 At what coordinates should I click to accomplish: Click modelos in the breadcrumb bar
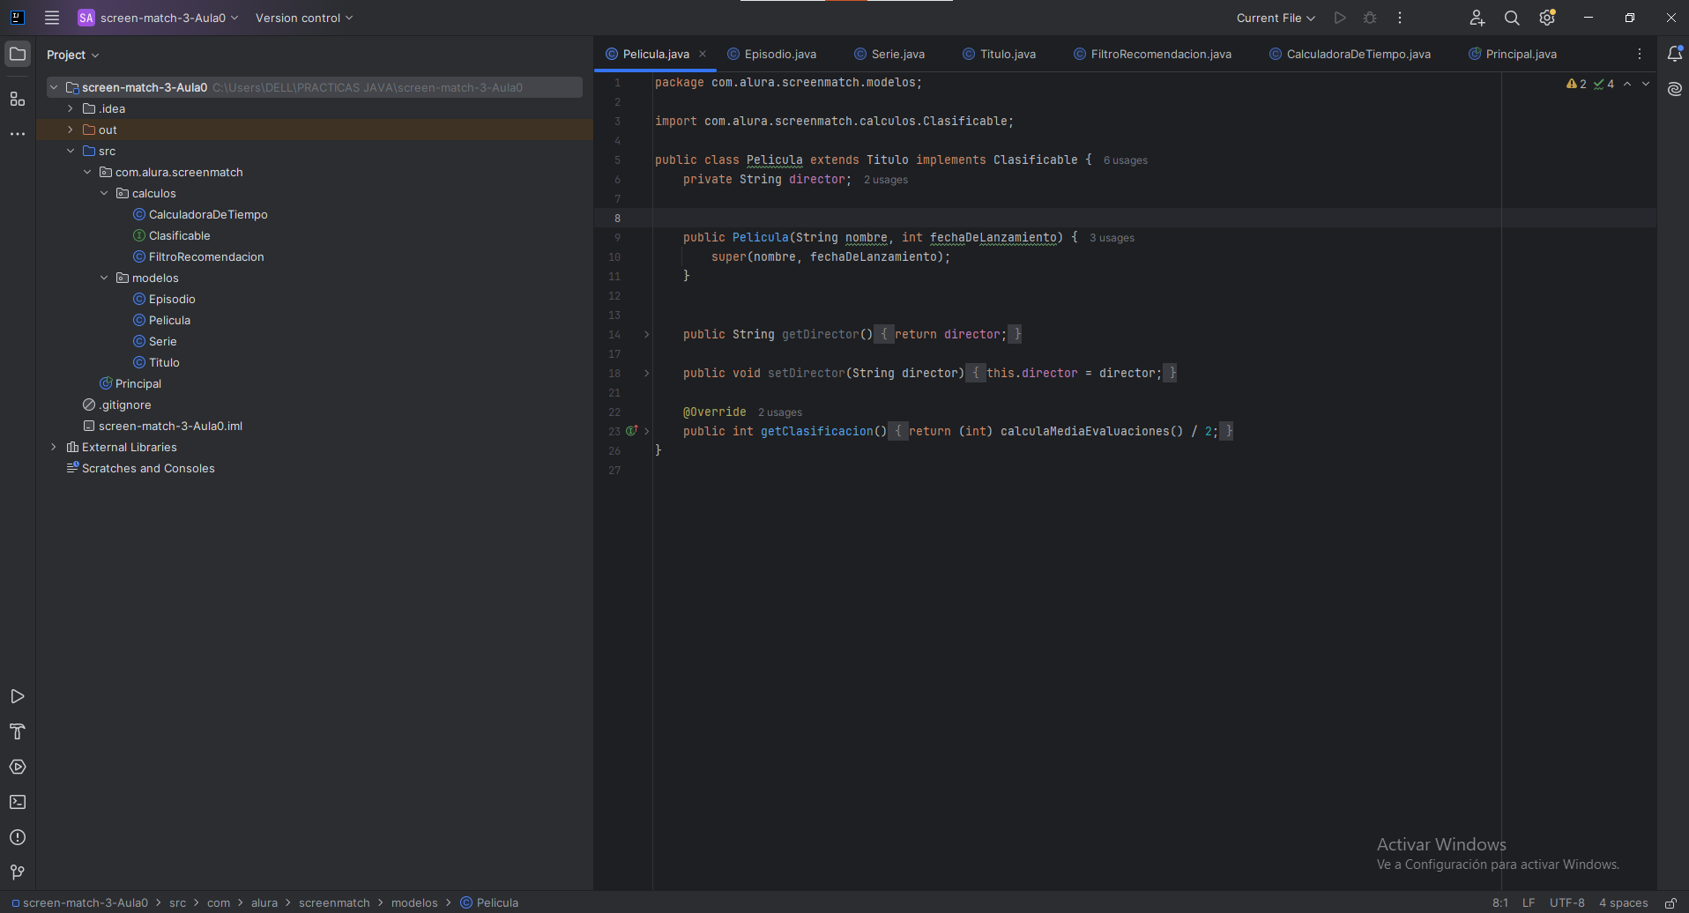[414, 902]
